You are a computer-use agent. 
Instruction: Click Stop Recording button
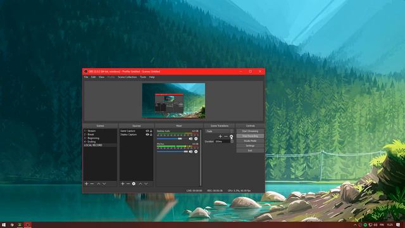coord(250,136)
